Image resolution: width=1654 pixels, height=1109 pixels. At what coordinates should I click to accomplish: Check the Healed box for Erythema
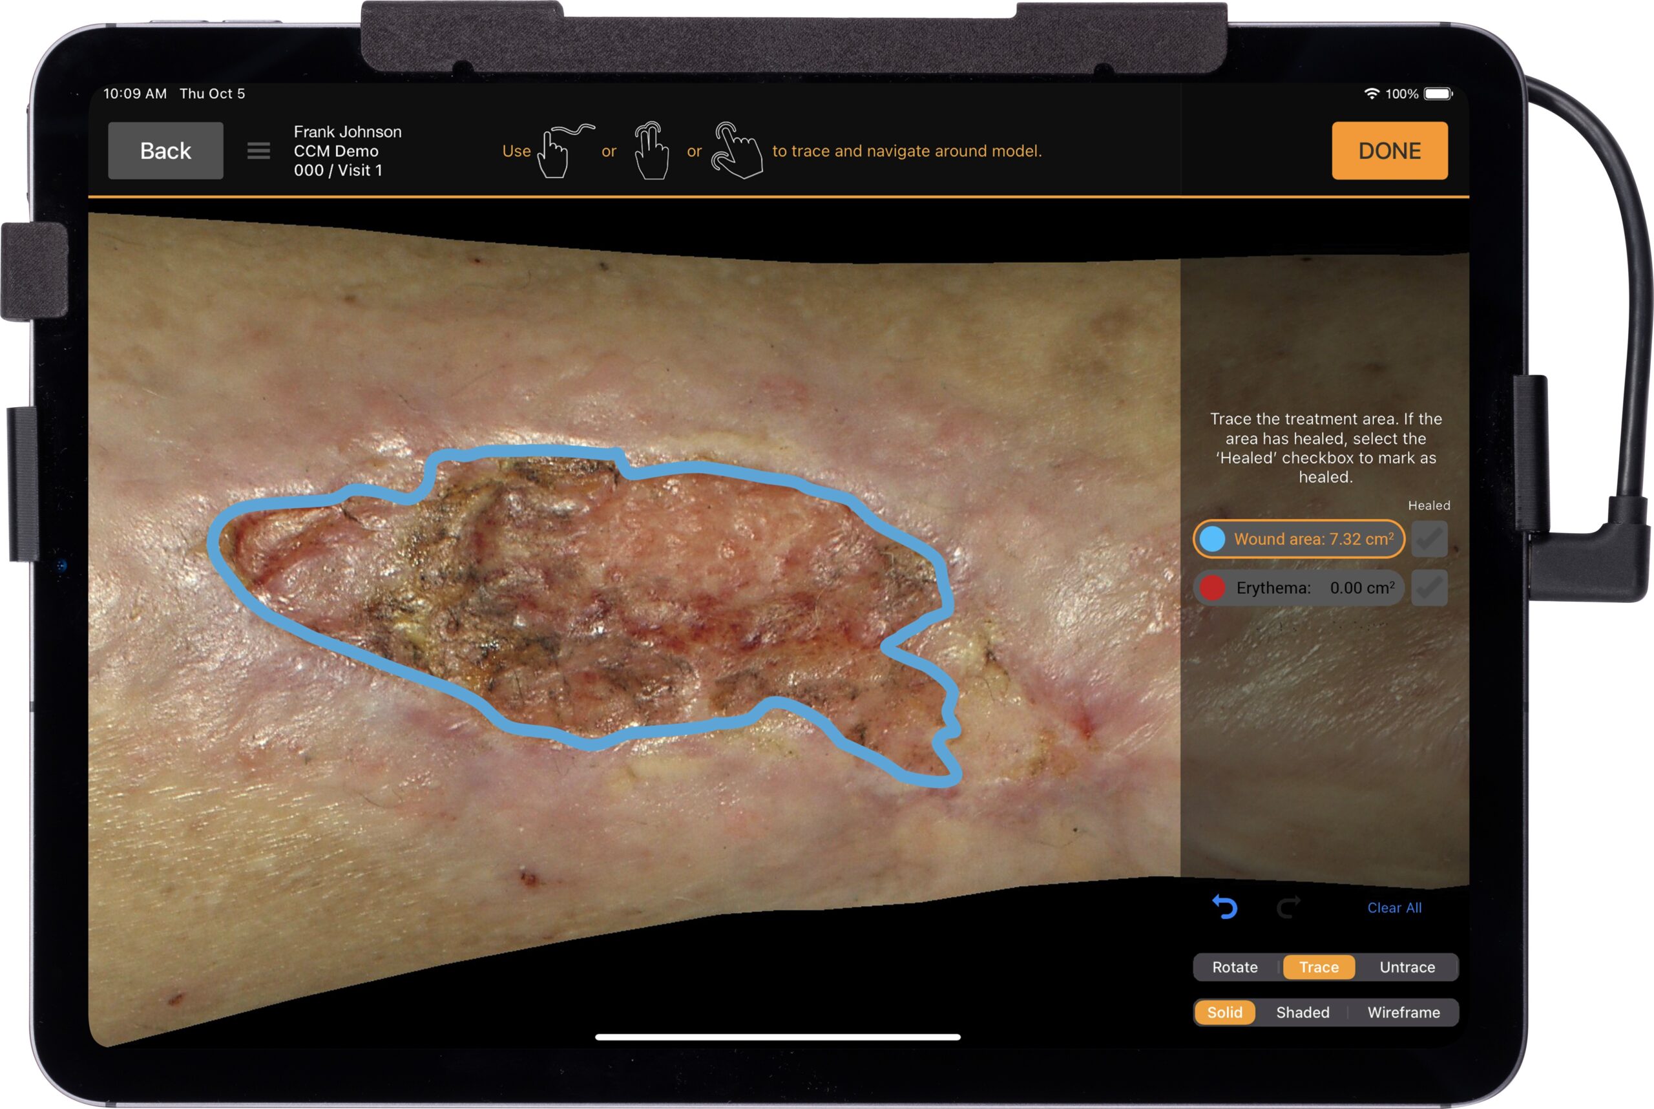[1429, 587]
